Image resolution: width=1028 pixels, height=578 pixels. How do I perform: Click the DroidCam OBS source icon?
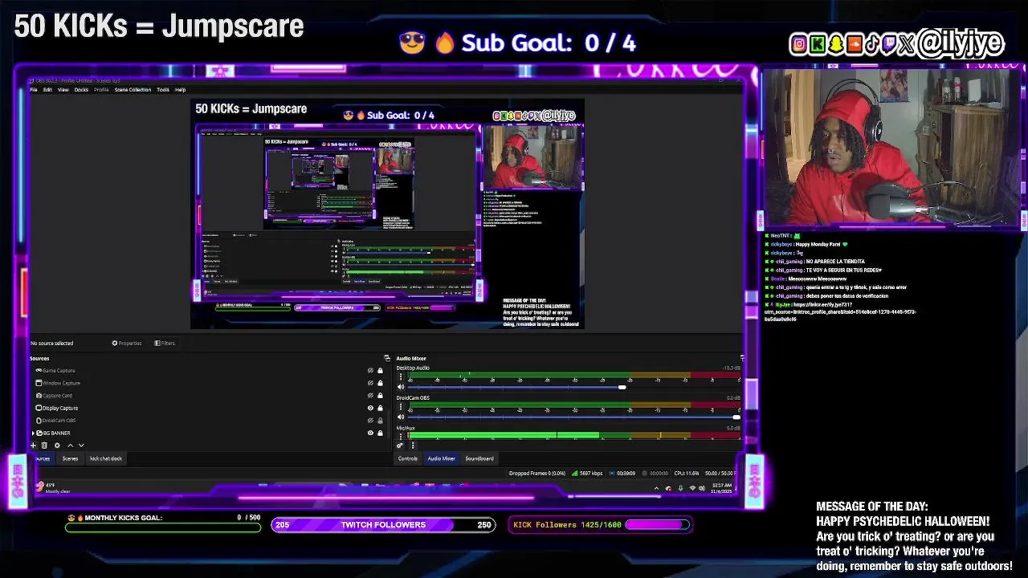39,421
